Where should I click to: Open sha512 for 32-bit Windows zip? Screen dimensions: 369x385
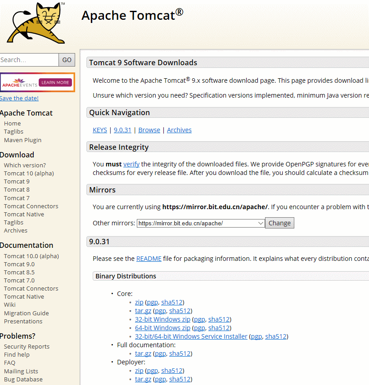(x=219, y=319)
